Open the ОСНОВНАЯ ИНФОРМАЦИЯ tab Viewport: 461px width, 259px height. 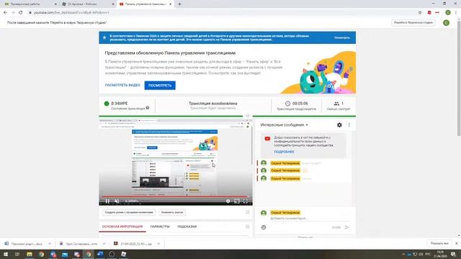click(x=122, y=227)
